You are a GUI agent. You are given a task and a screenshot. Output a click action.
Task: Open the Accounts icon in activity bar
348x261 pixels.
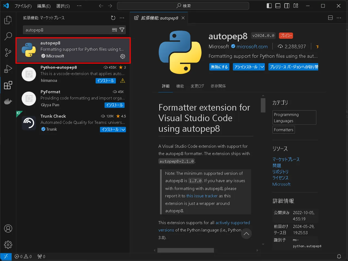pyautogui.click(x=8, y=228)
